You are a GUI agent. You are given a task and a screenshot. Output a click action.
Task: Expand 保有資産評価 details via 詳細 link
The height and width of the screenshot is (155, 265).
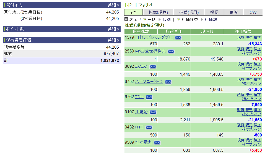(112, 40)
